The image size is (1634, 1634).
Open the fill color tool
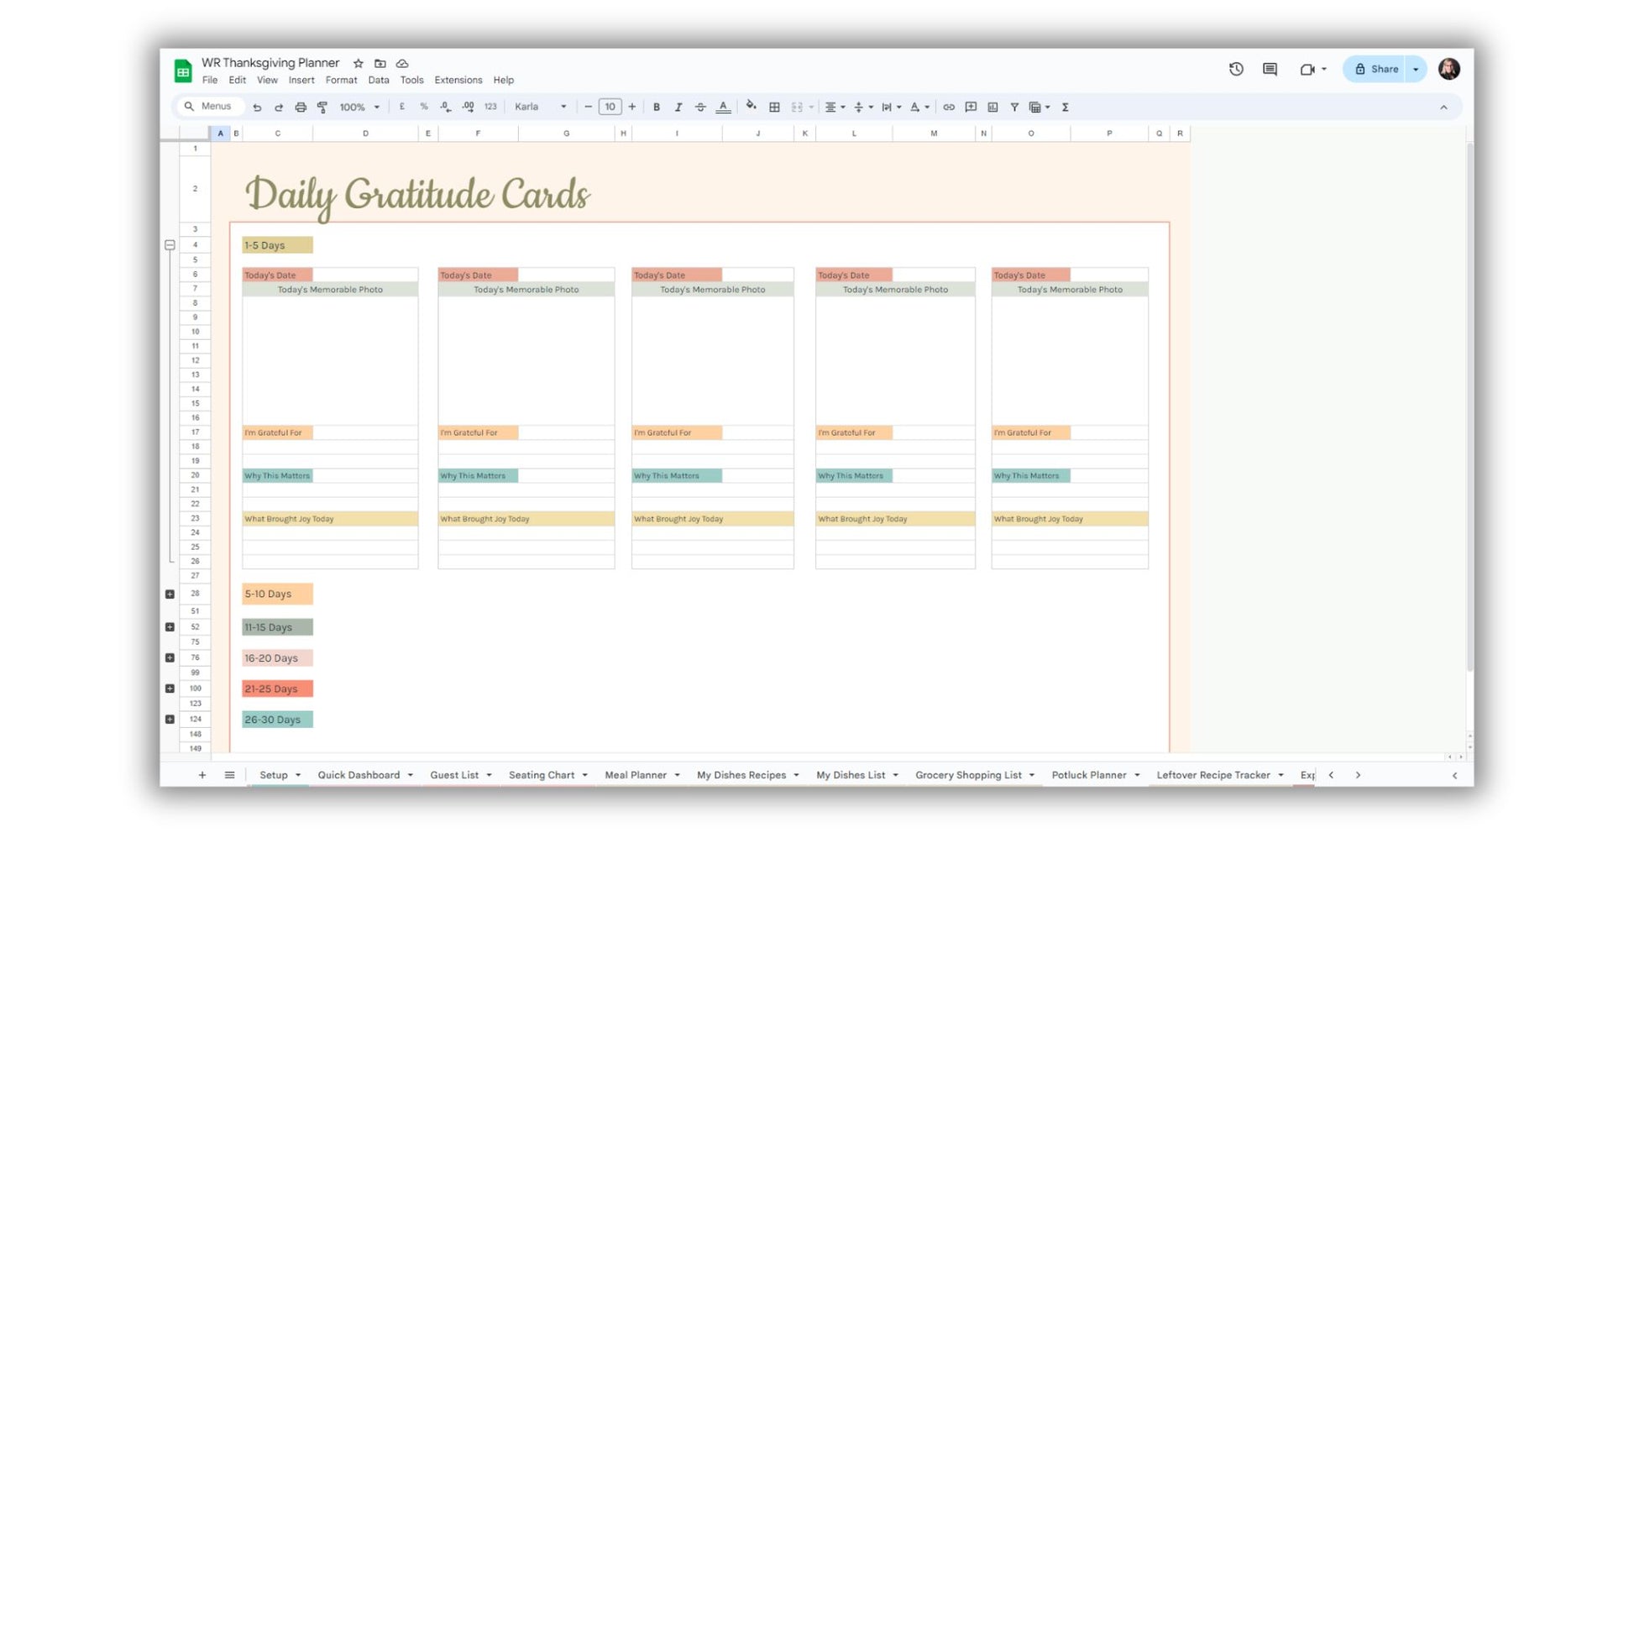(x=750, y=107)
